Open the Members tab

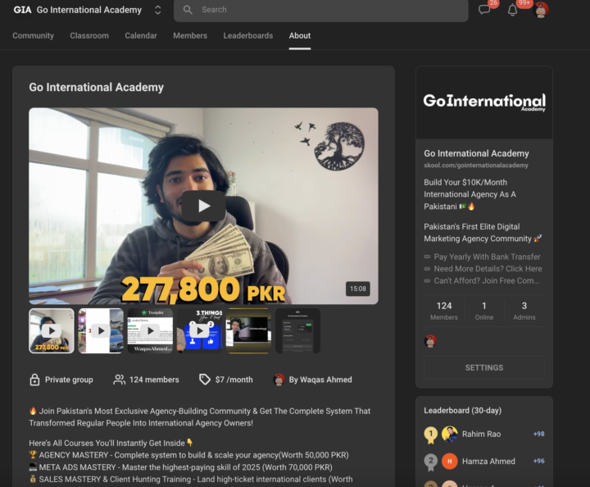point(190,36)
